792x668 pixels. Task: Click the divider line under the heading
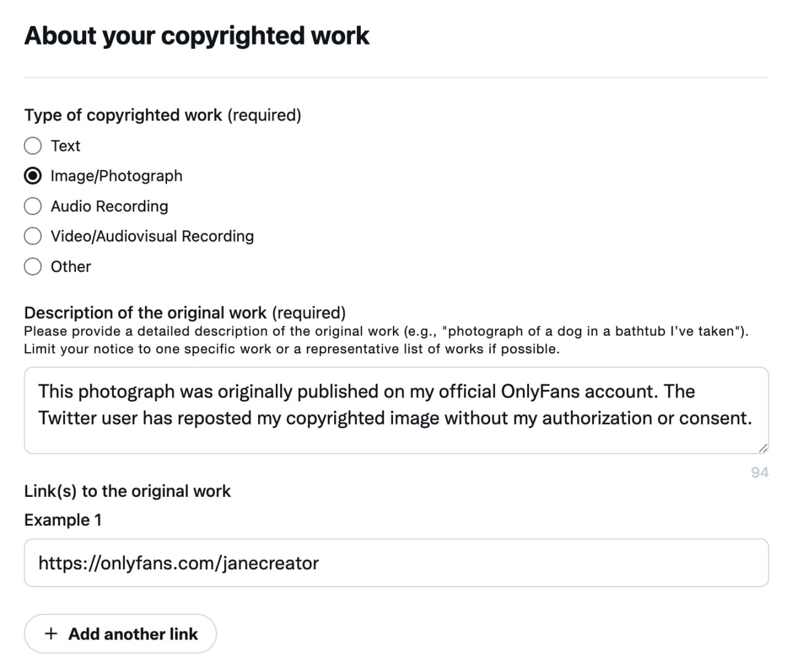tap(396, 78)
